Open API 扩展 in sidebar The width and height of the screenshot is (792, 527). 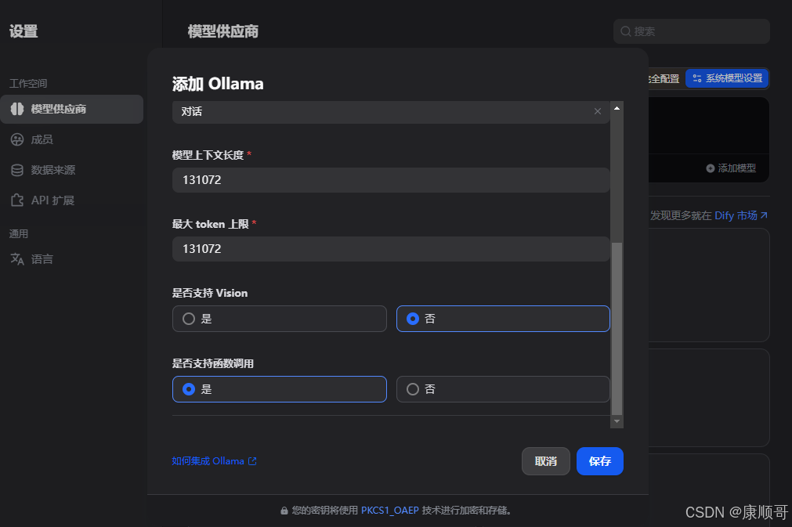(52, 200)
